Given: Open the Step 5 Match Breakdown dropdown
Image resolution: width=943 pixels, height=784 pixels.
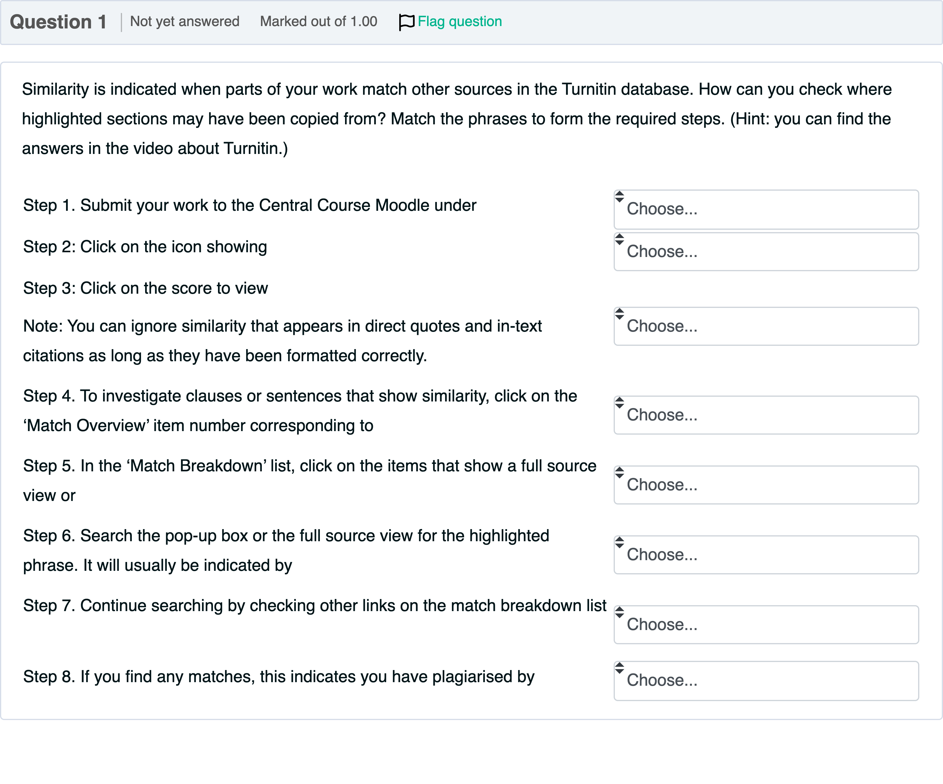Looking at the screenshot, I should (766, 485).
